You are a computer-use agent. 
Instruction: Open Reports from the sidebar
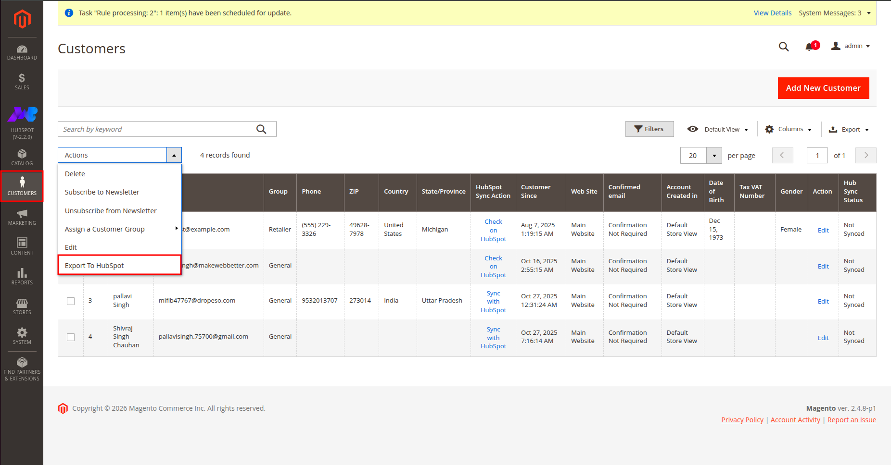22,276
